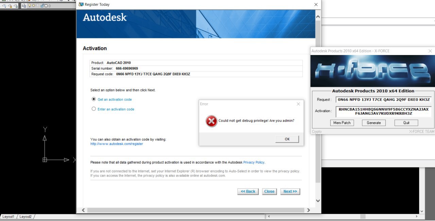Switch to the Layout2 tab
Screen dimensions: 435x221
pos(25,217)
